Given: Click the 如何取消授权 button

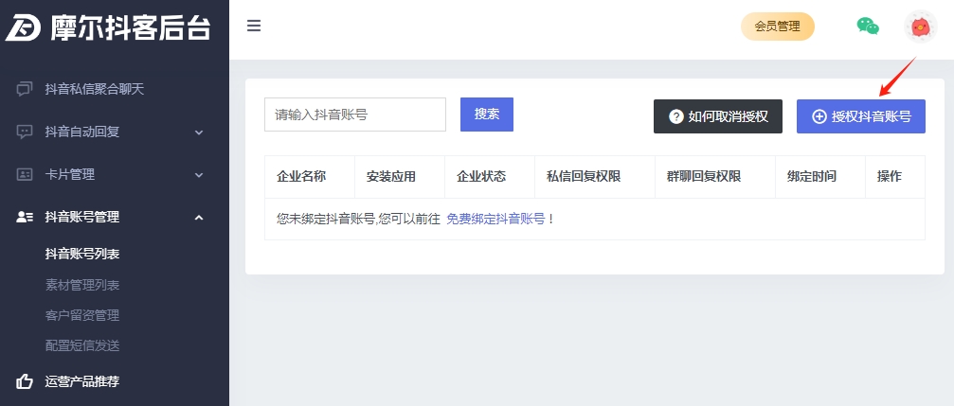Looking at the screenshot, I should pos(718,116).
